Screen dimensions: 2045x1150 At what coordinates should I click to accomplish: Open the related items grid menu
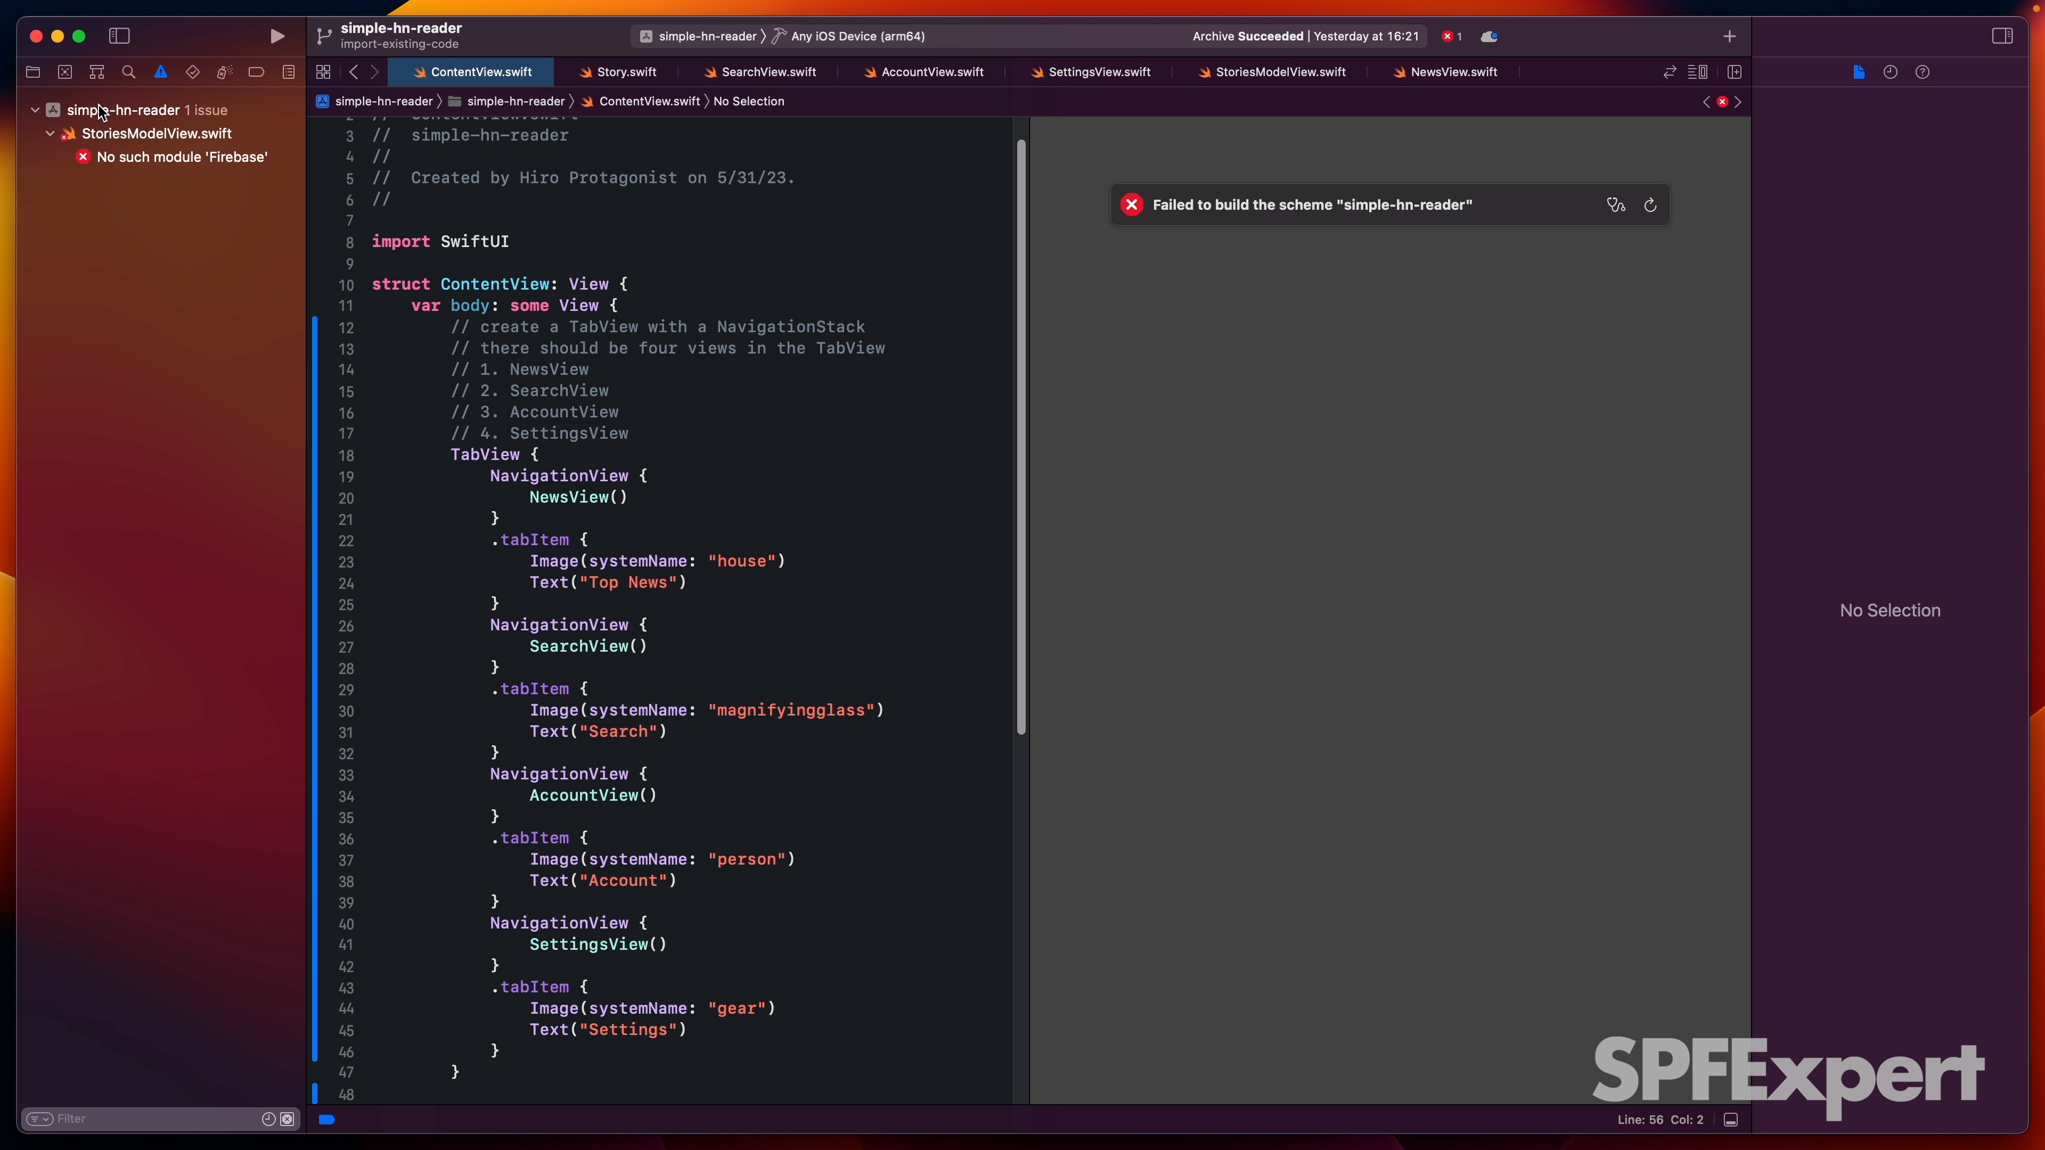pos(323,72)
